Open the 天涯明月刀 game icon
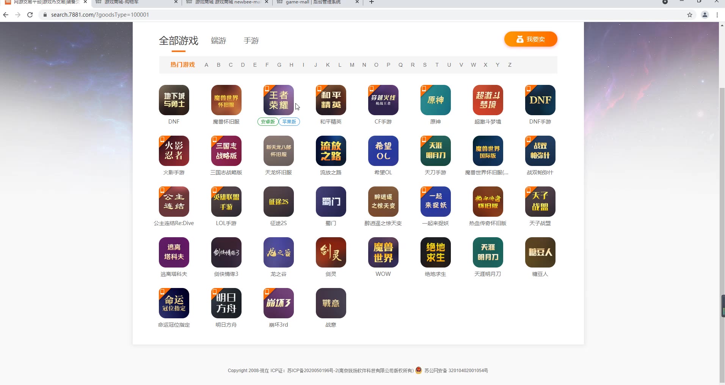Image resolution: width=725 pixels, height=385 pixels. 488,252
